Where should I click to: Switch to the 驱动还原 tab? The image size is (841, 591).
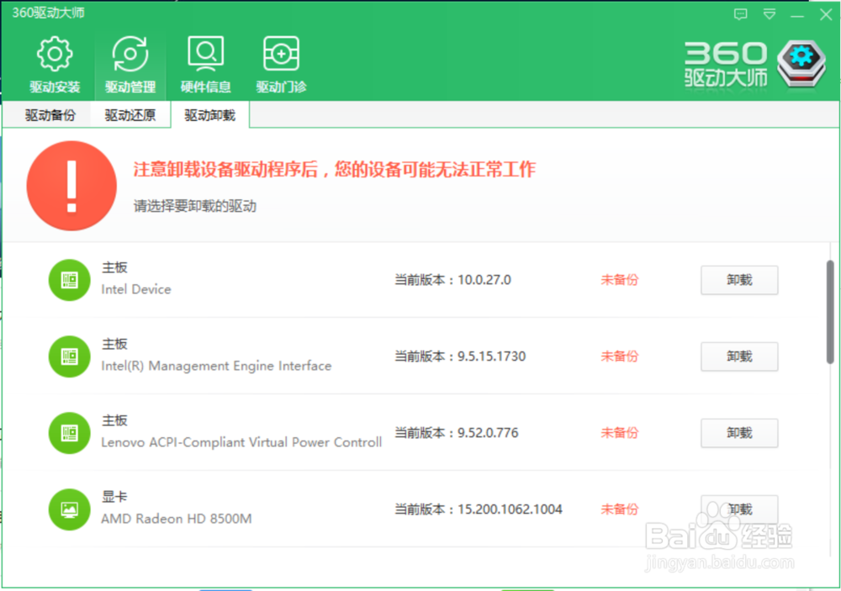click(x=129, y=115)
